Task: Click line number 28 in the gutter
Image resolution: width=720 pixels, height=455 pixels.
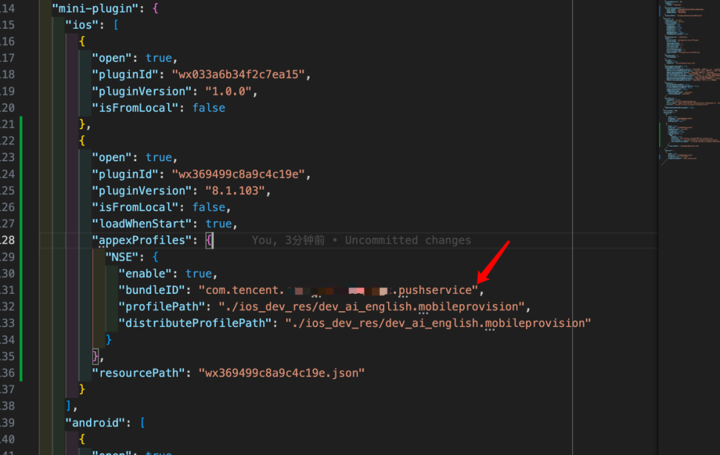Action: click(x=8, y=240)
